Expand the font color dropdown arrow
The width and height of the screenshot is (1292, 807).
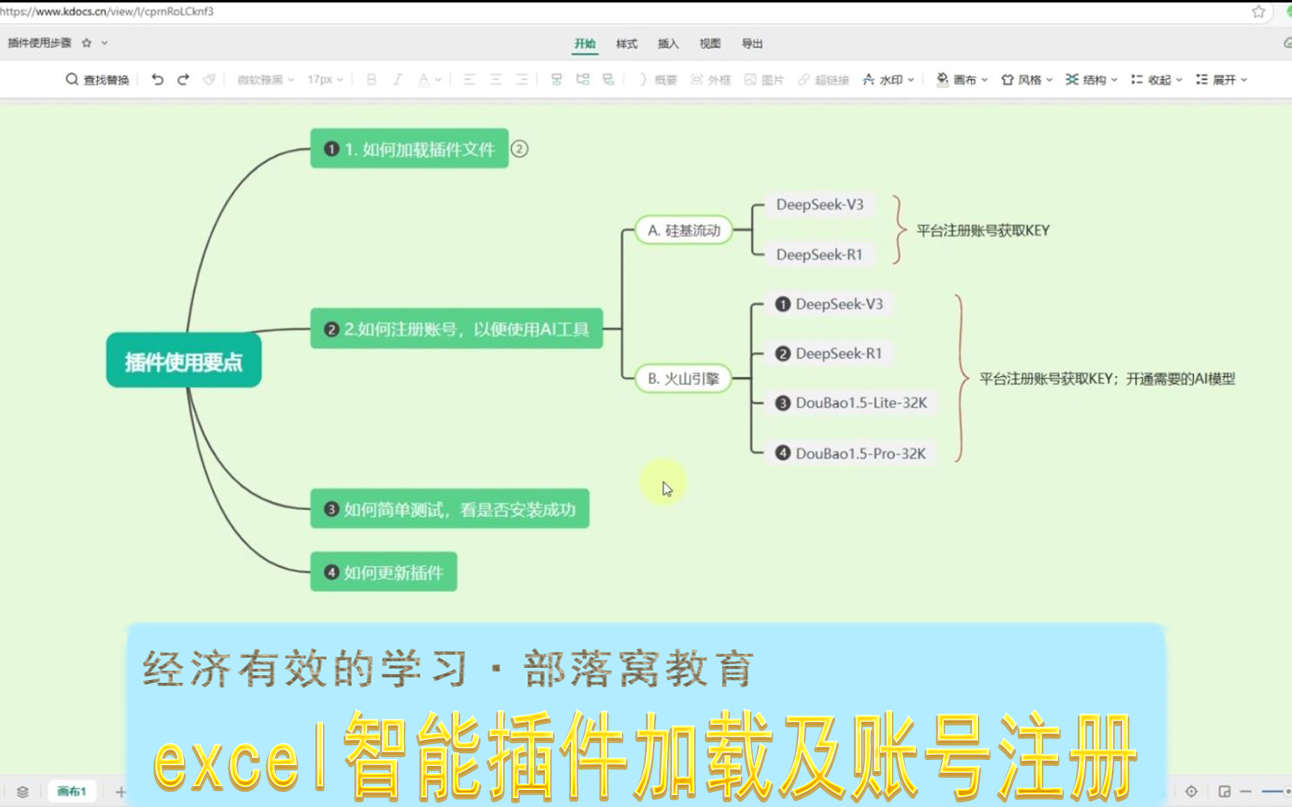tap(439, 79)
